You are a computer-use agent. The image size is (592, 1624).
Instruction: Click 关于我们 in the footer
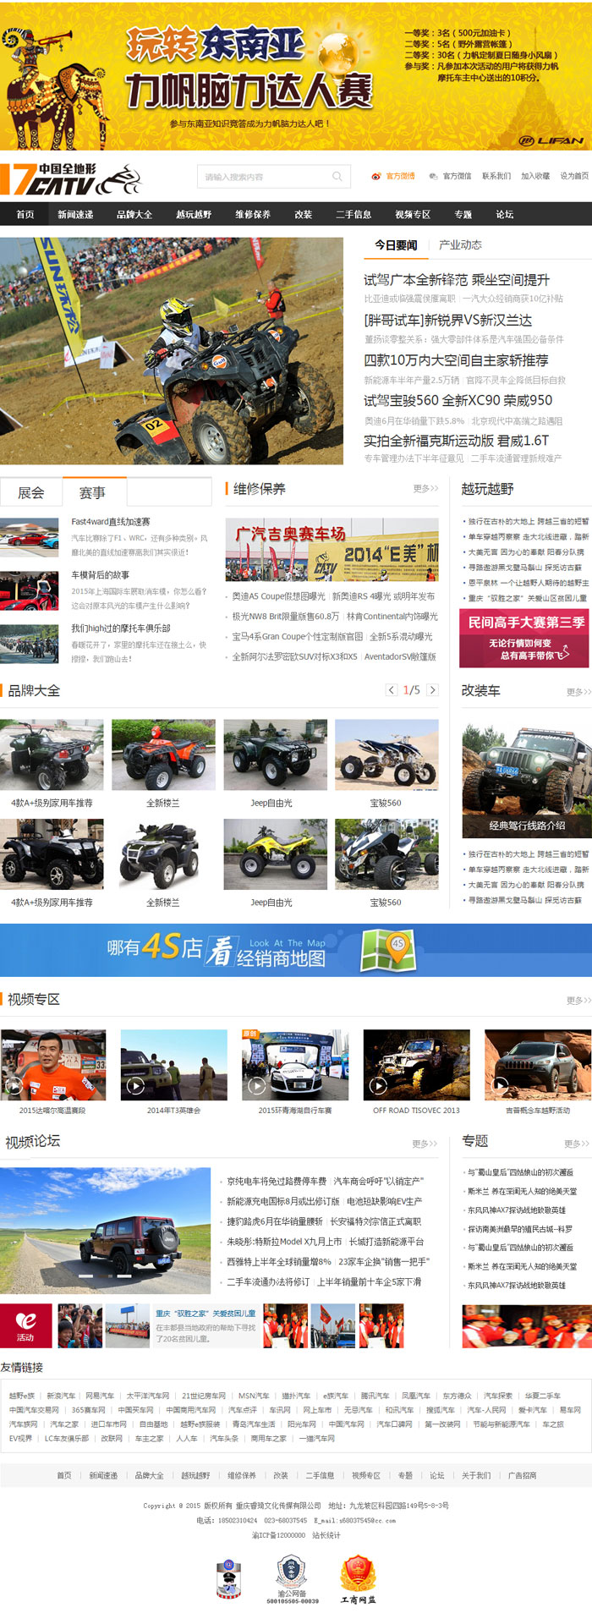(x=476, y=1475)
